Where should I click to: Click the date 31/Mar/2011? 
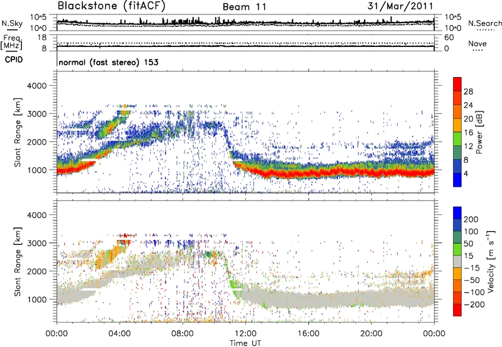point(400,6)
